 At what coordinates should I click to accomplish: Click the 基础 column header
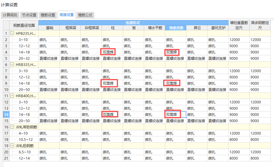49,28
